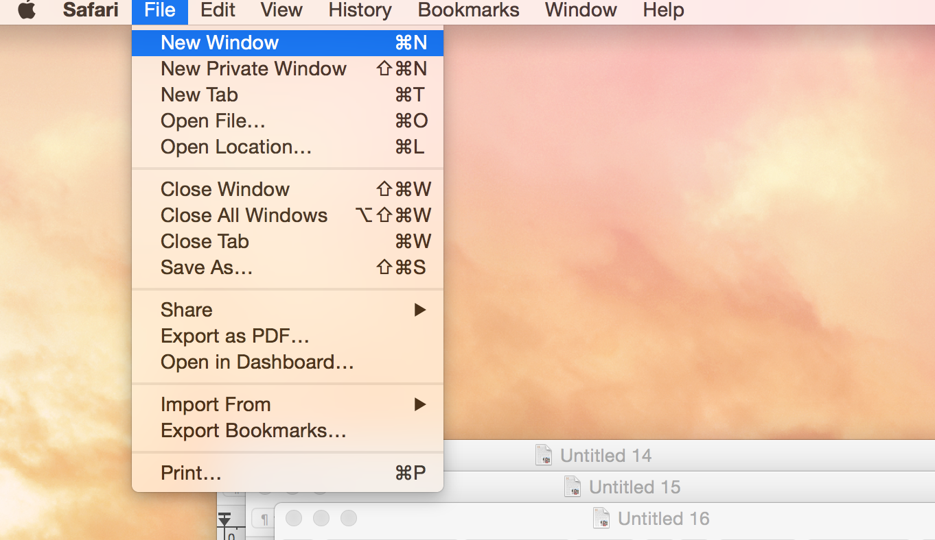935x540 pixels.
Task: Choose Close Window menu item
Action: pos(288,189)
